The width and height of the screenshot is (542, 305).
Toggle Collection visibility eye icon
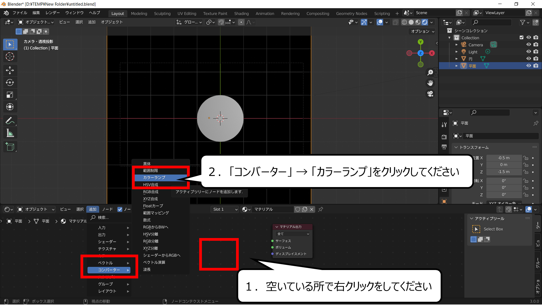(528, 37)
